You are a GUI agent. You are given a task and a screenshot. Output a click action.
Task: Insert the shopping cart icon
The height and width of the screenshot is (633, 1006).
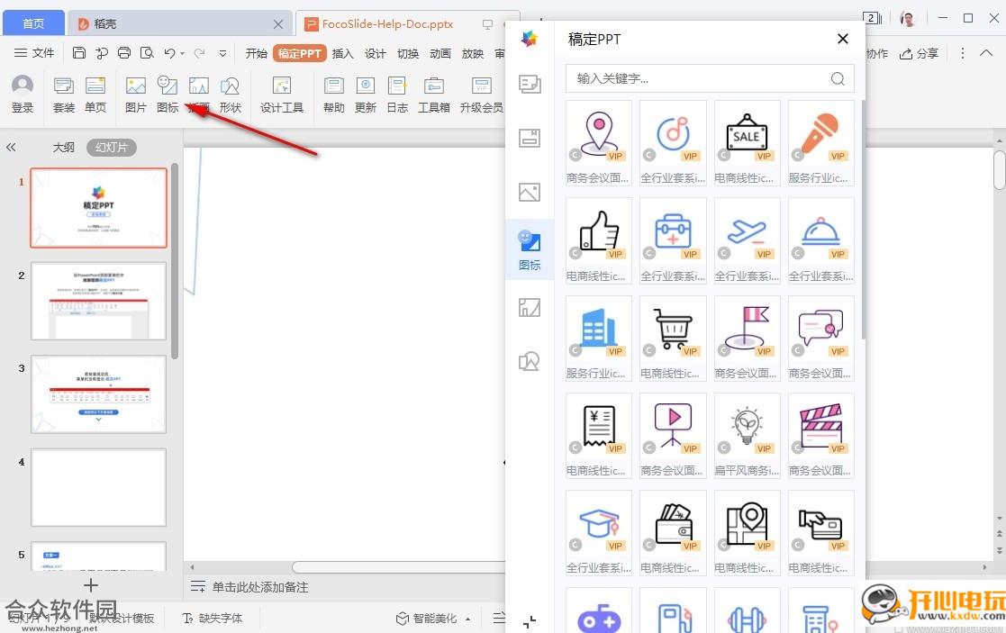pyautogui.click(x=673, y=338)
